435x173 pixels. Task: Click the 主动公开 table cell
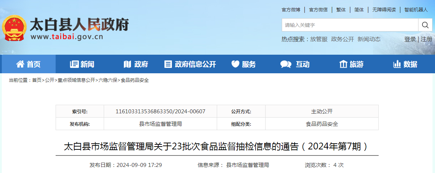[322, 112]
